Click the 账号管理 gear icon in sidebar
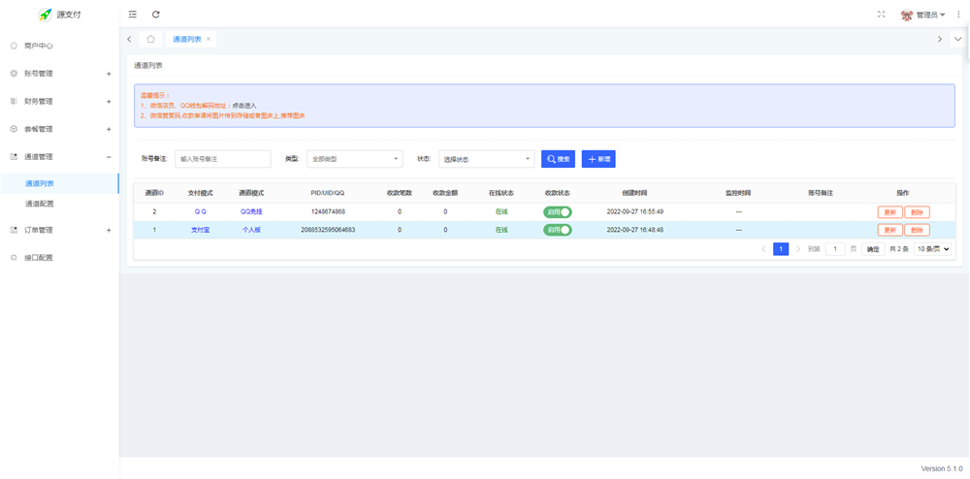This screenshot has height=479, width=970. point(14,74)
